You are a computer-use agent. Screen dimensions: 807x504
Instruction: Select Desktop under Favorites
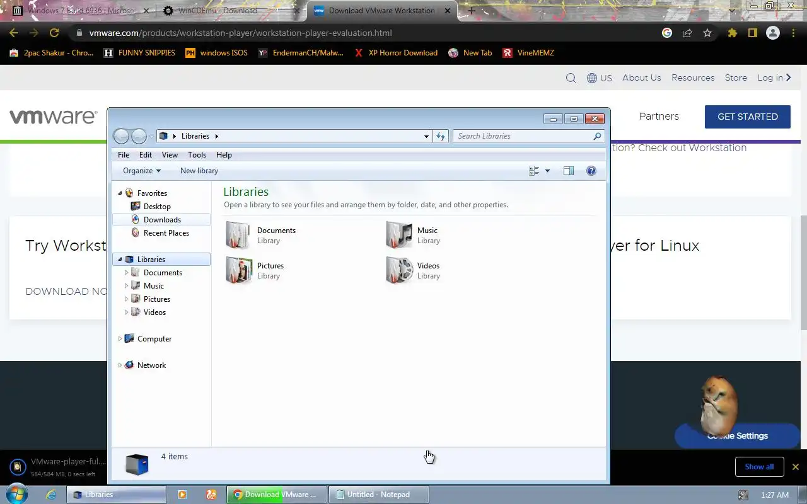click(157, 207)
